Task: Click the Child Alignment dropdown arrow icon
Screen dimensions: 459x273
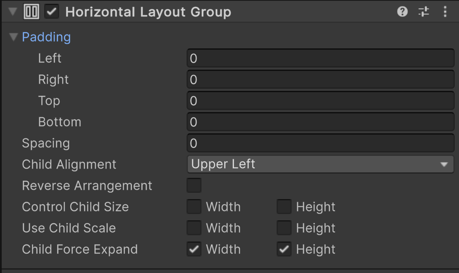Action: [445, 164]
